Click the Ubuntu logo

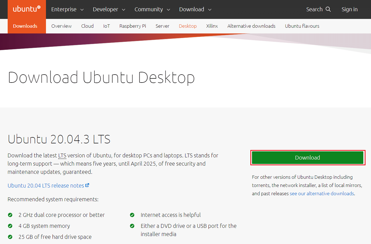[x=26, y=8]
